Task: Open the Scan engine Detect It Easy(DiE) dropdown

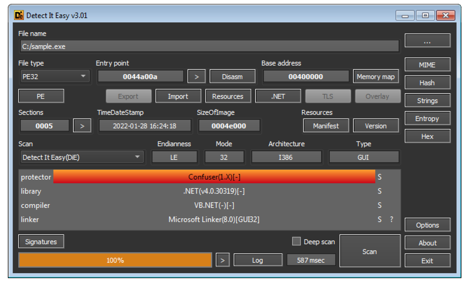Action: [82, 157]
